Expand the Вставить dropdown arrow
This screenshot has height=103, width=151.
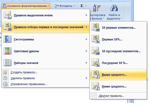pos(74,6)
